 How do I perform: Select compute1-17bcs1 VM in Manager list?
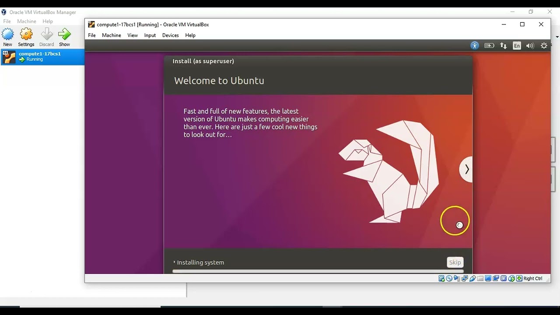coord(42,57)
